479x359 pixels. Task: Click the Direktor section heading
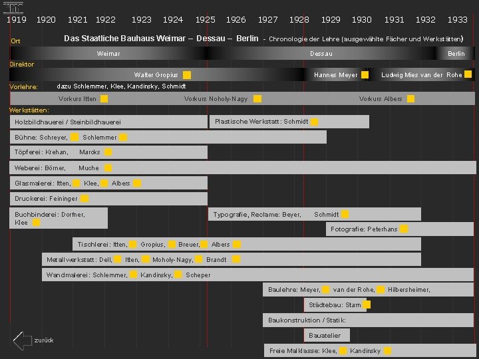(22, 64)
